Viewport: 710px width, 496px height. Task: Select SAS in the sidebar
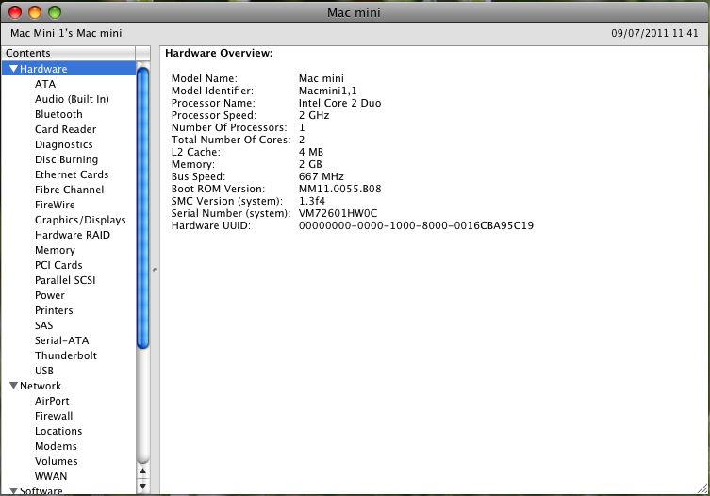(x=44, y=325)
